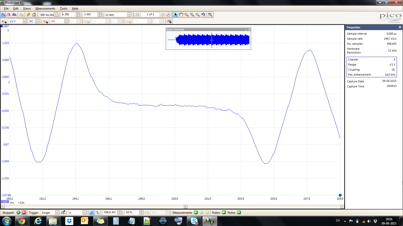
Task: Select the Hand pan tool
Action: (181, 15)
